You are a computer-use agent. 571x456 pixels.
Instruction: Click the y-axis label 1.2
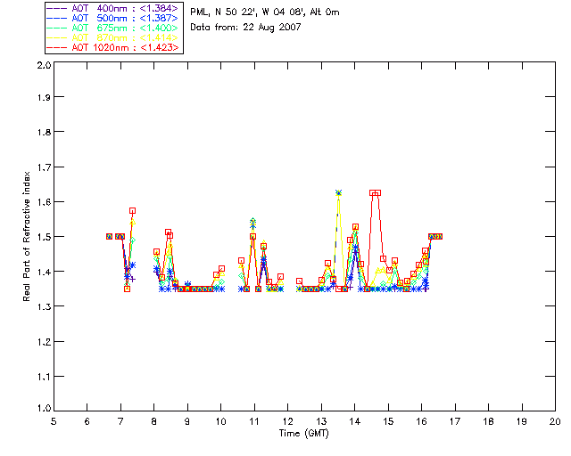pyautogui.click(x=44, y=342)
